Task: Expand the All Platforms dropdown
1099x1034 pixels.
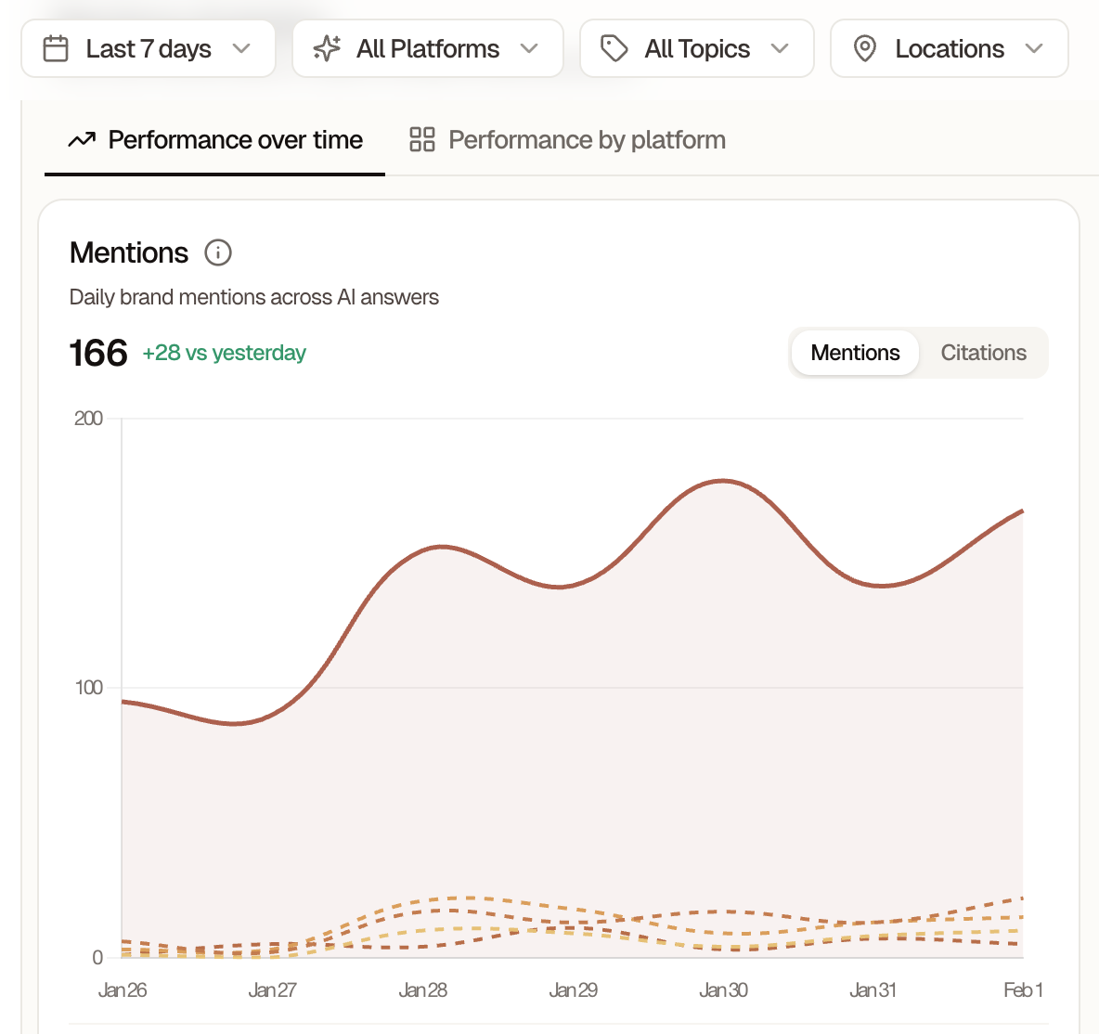Action: [x=427, y=48]
